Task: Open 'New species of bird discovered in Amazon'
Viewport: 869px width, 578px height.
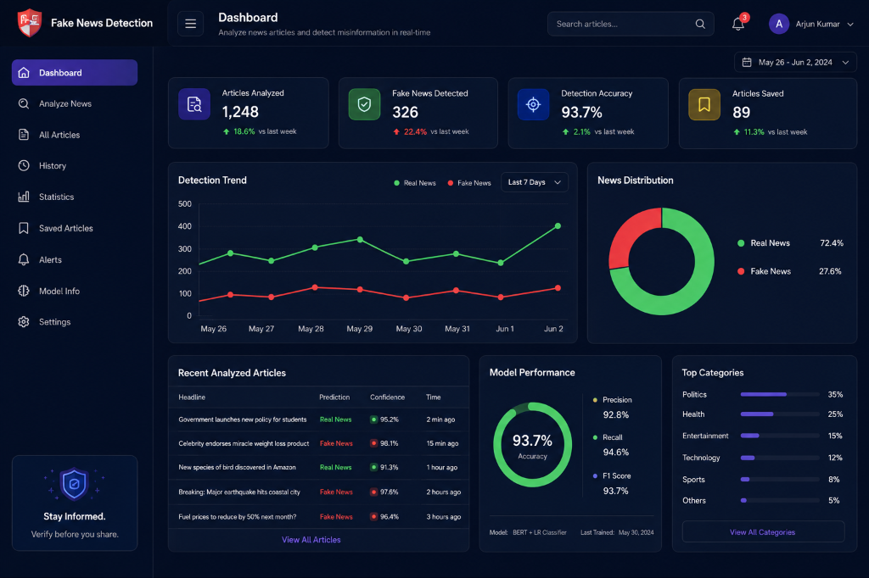Action: (x=238, y=467)
